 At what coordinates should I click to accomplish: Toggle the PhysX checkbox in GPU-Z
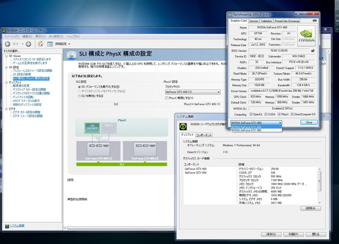coord(279,114)
